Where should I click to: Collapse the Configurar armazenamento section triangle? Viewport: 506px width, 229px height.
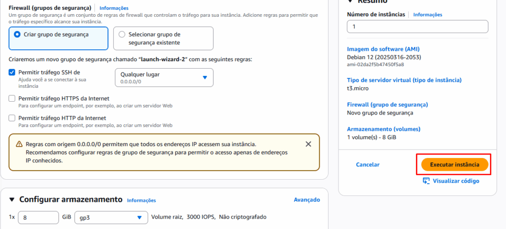coord(12,200)
